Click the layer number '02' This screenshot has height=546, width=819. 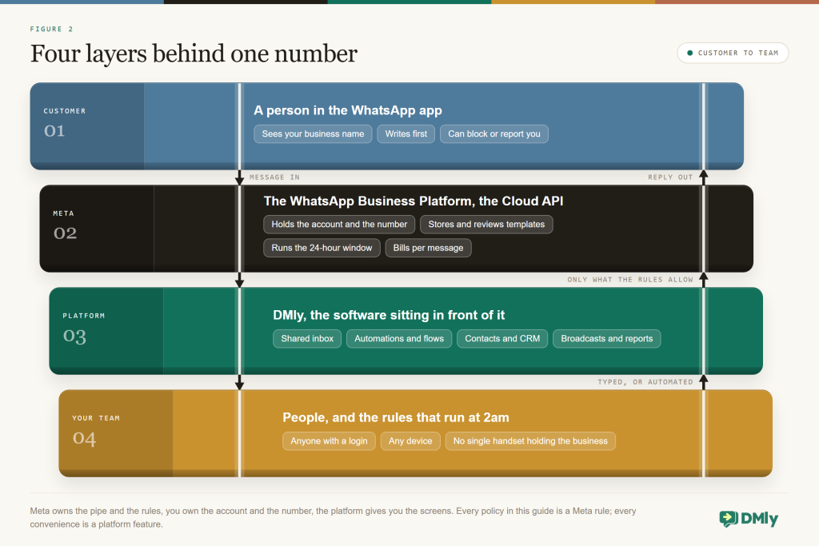pyautogui.click(x=66, y=233)
